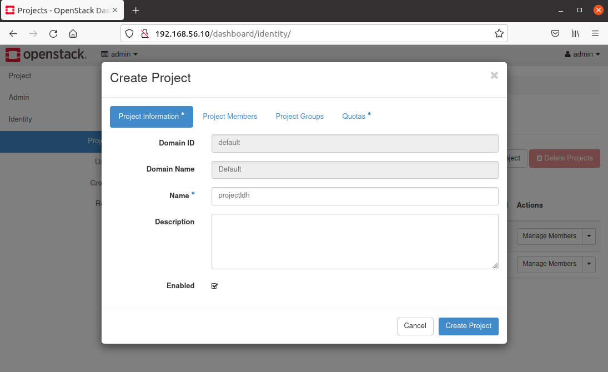608x372 pixels.
Task: Close the Create Project dialog with X
Action: (x=494, y=76)
